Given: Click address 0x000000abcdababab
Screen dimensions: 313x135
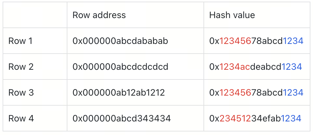Looking at the screenshot, I should coord(120,41).
